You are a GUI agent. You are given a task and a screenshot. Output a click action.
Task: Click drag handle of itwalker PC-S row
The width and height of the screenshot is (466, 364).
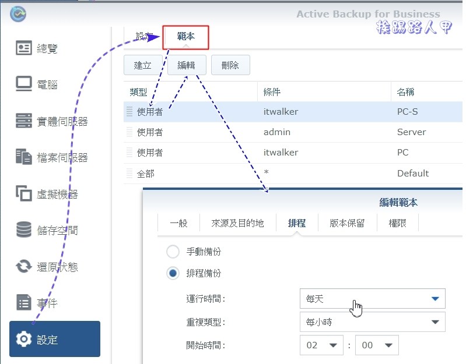tap(129, 112)
